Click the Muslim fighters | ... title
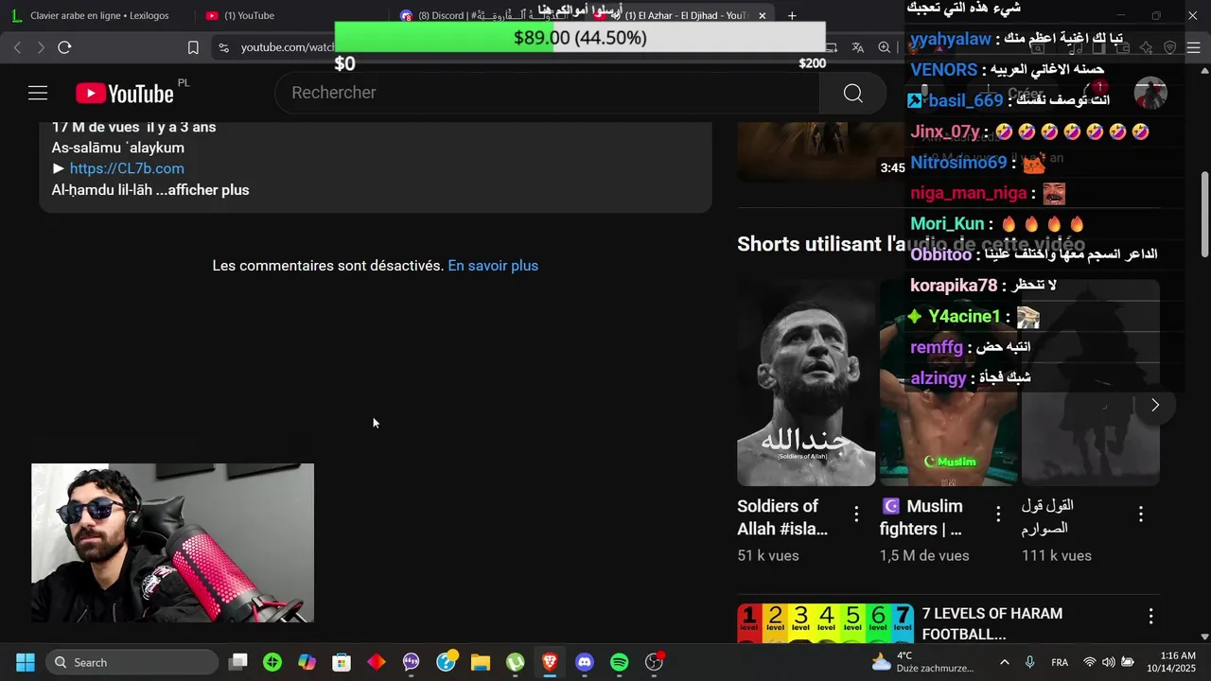 [921, 517]
